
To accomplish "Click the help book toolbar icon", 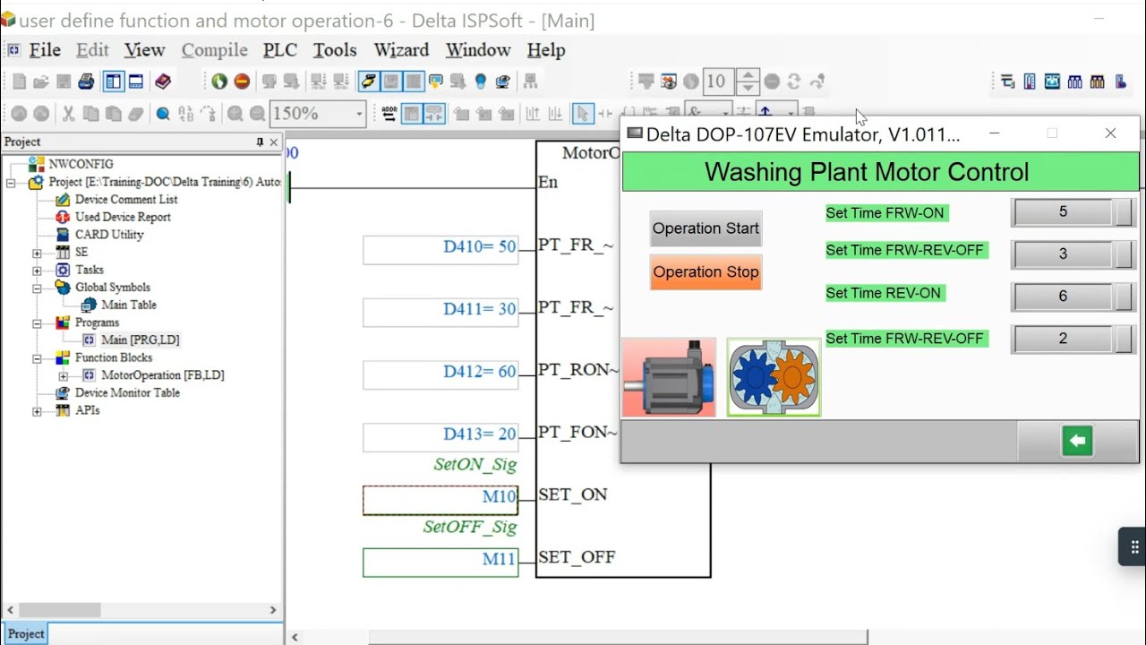I will pos(163,82).
